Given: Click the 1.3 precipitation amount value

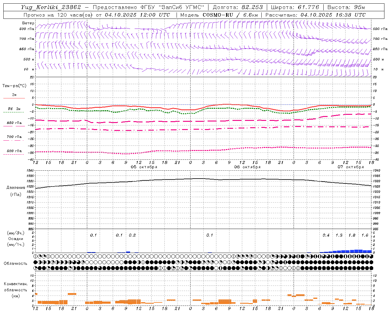Looking at the screenshot, I should click(339, 235).
